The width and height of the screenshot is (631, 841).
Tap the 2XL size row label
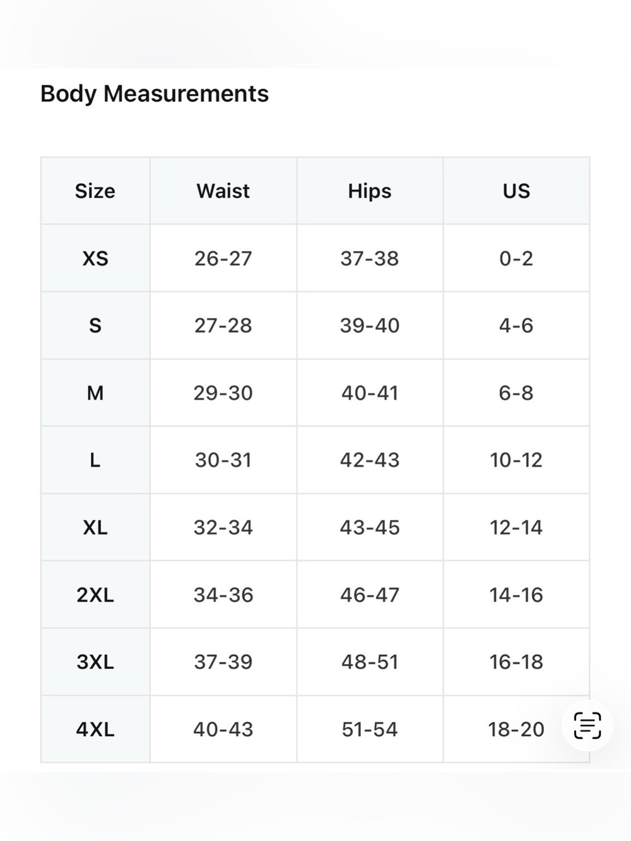(95, 595)
